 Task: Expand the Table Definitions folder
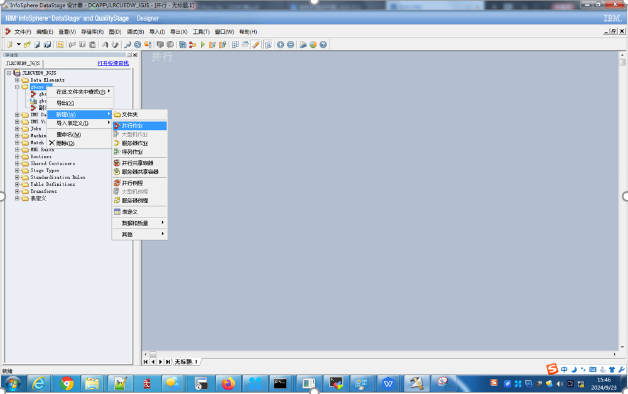point(17,184)
